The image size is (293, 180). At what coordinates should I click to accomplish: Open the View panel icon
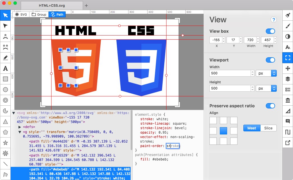point(288,58)
